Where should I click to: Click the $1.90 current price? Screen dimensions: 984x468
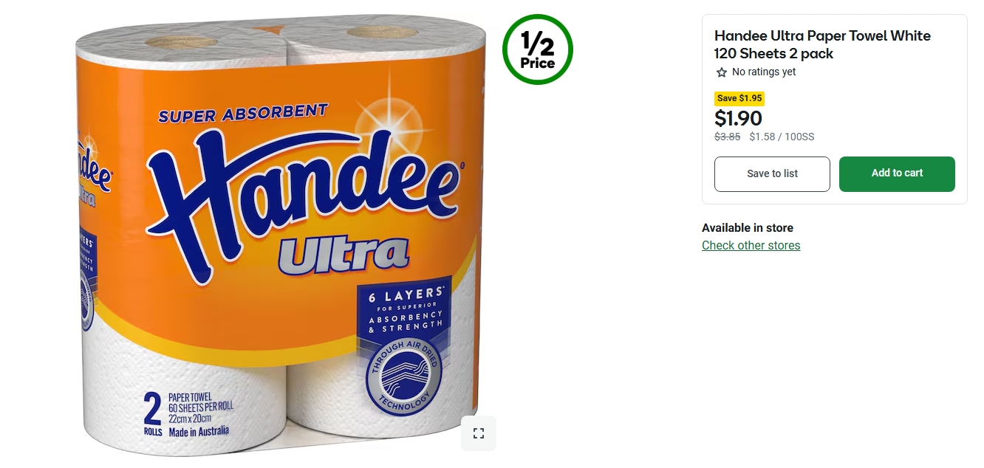pyautogui.click(x=738, y=118)
